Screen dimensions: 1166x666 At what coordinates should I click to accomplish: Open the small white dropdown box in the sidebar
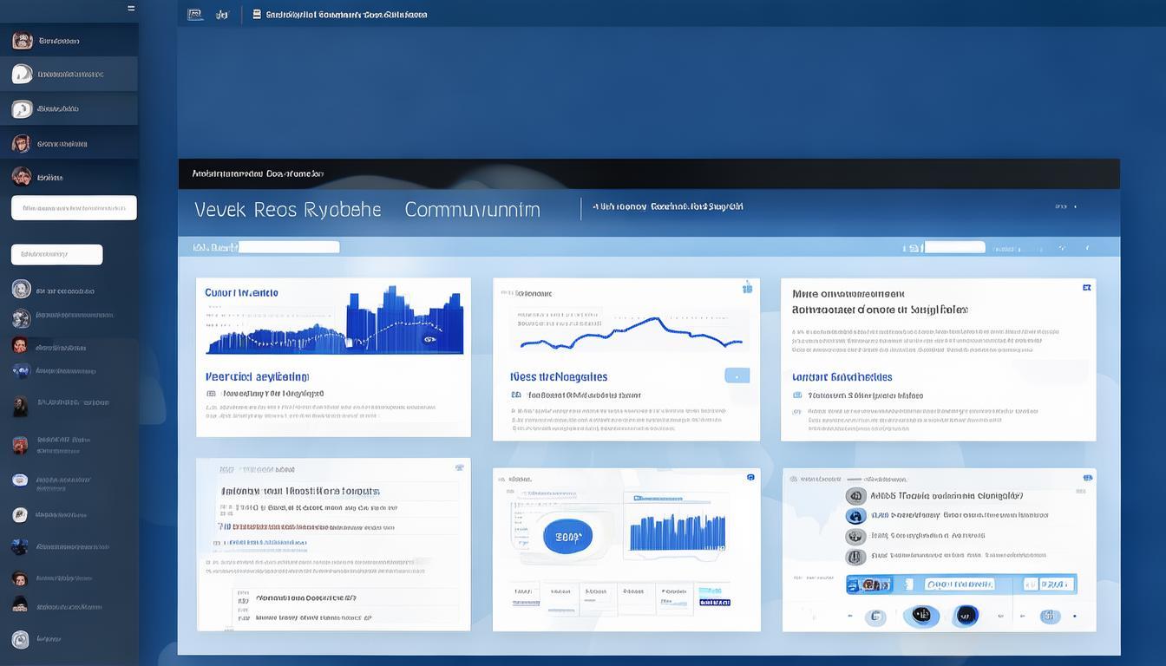click(x=56, y=254)
